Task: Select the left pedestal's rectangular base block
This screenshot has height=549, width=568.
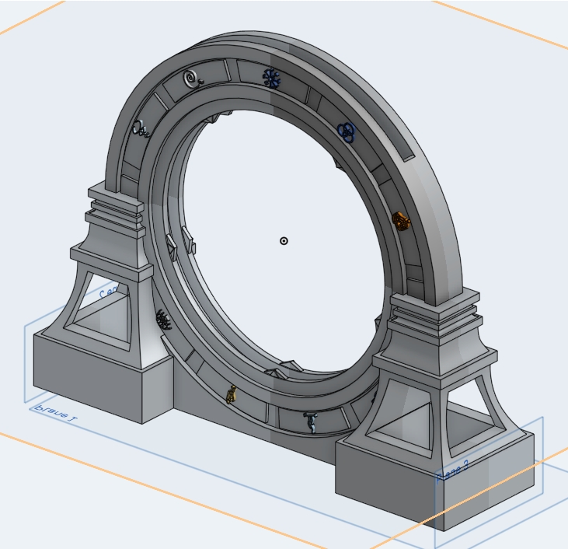Action: 103,377
